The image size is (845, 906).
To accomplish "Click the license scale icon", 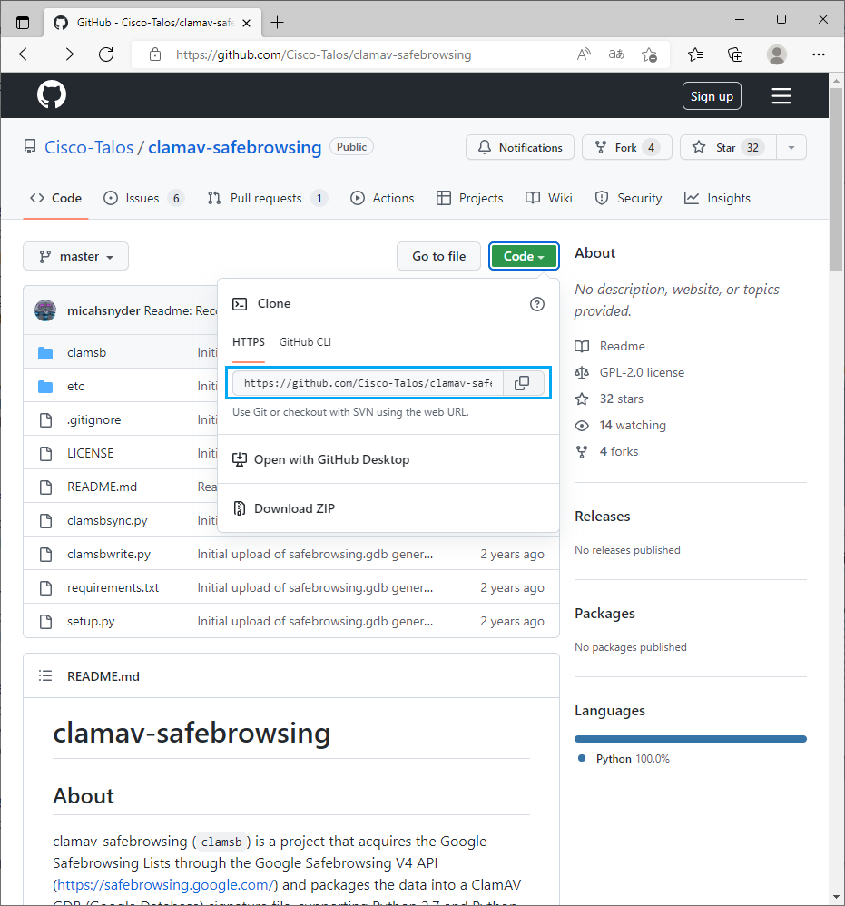I will 582,373.
